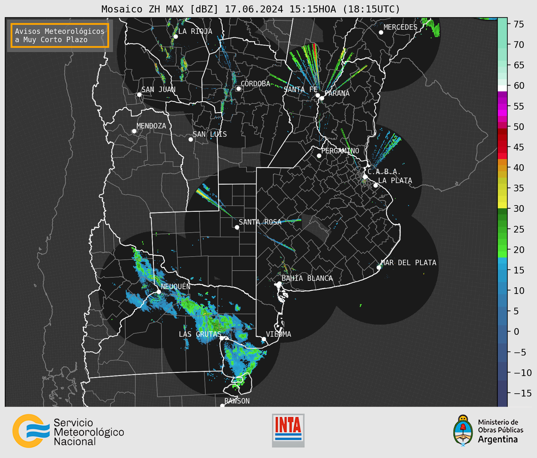Click the LAS GRUTAS city marker dot
The width and height of the screenshot is (537, 458).
pos(222,338)
